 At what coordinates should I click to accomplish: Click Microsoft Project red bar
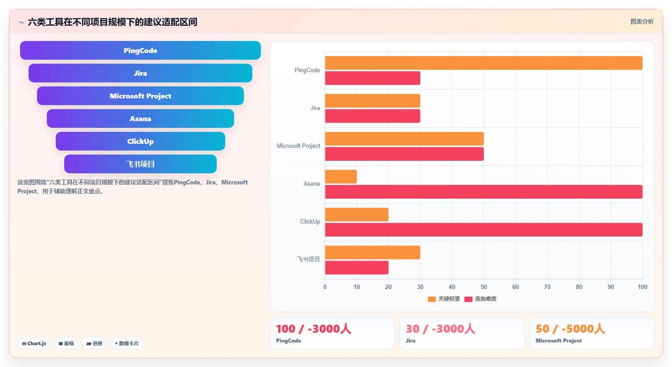click(x=404, y=154)
